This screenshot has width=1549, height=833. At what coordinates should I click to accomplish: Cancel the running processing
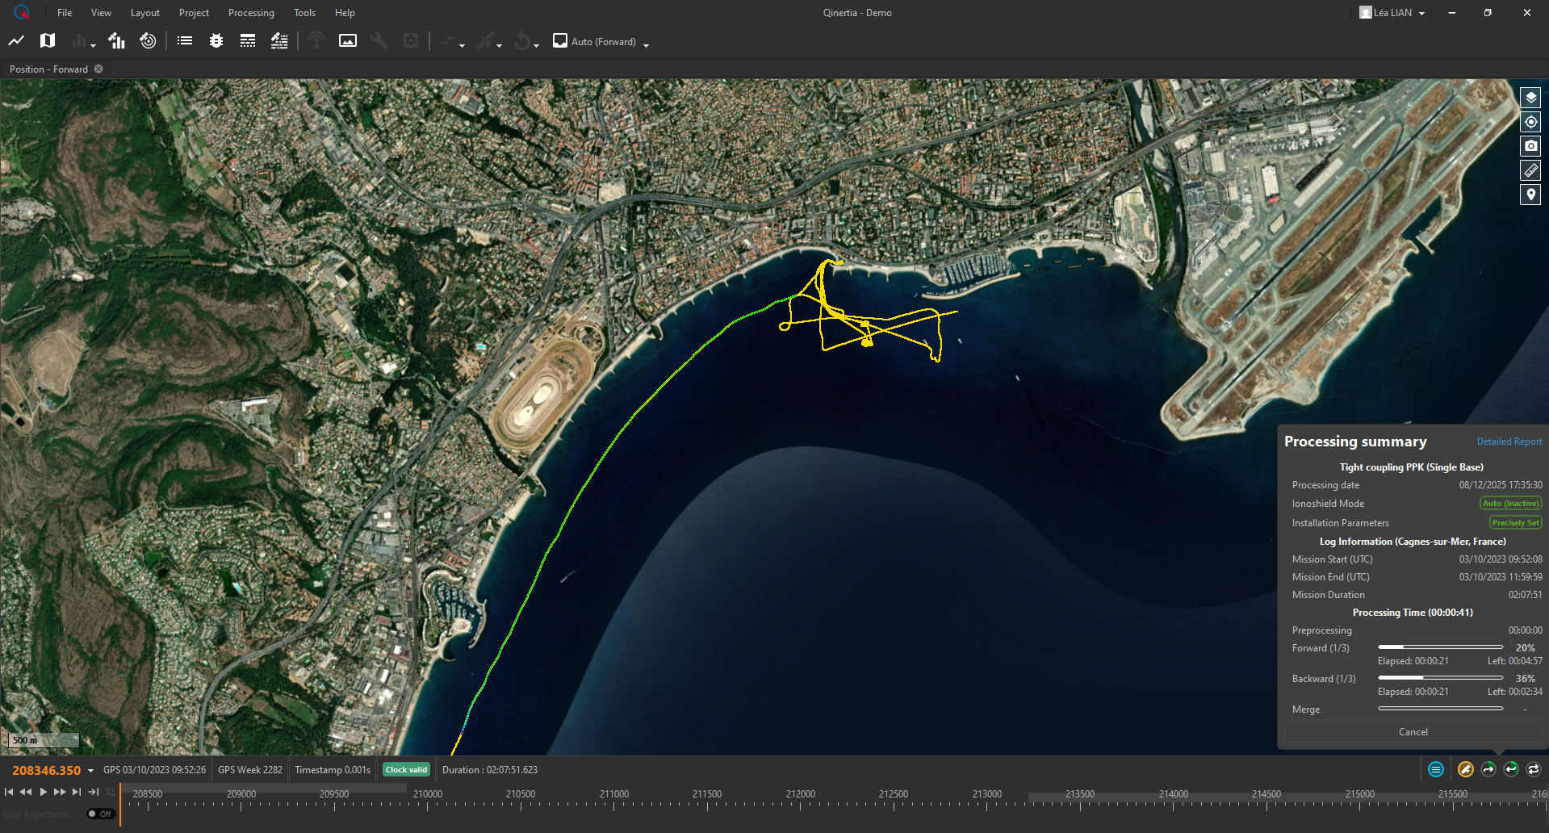pyautogui.click(x=1413, y=732)
